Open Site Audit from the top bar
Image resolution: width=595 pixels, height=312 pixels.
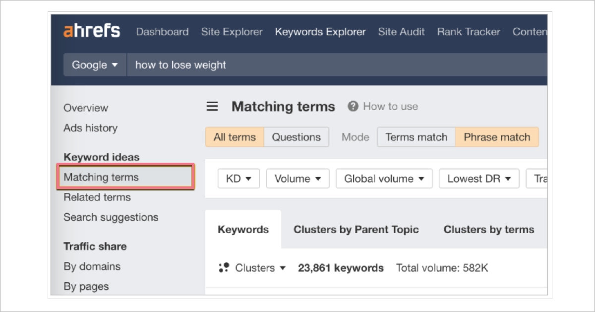(401, 32)
